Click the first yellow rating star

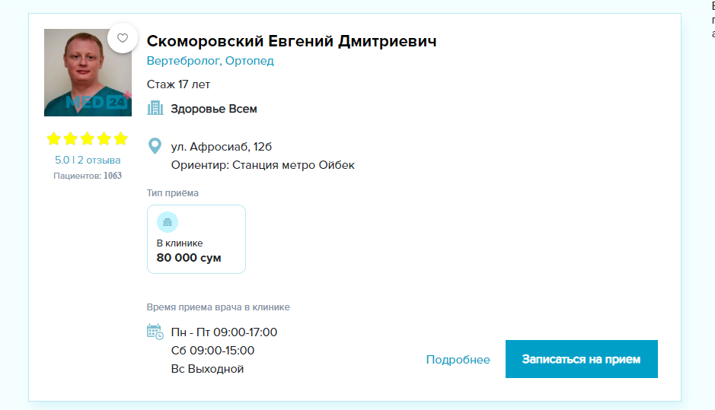point(54,139)
